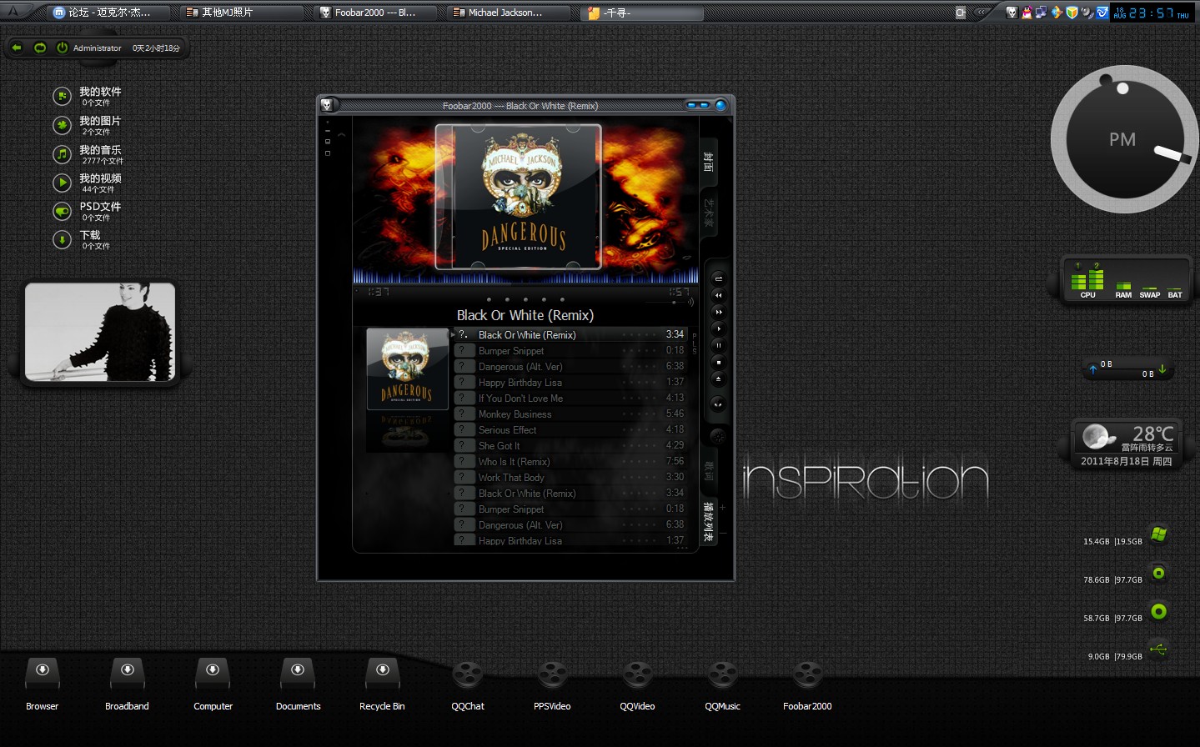Launch Foobar2000 from the bottom dock

tap(807, 684)
